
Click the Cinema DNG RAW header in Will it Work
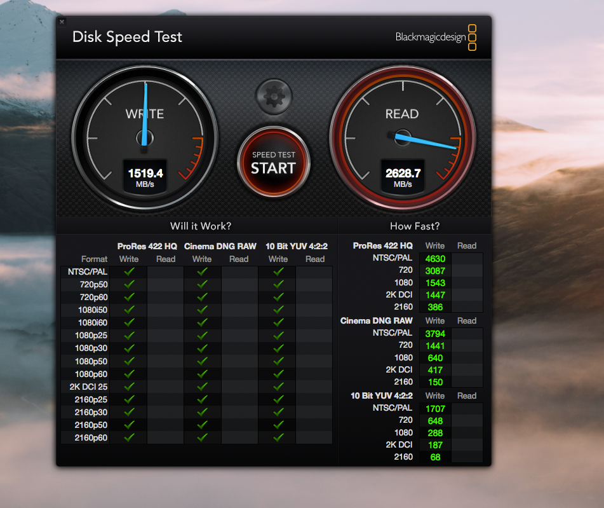220,246
